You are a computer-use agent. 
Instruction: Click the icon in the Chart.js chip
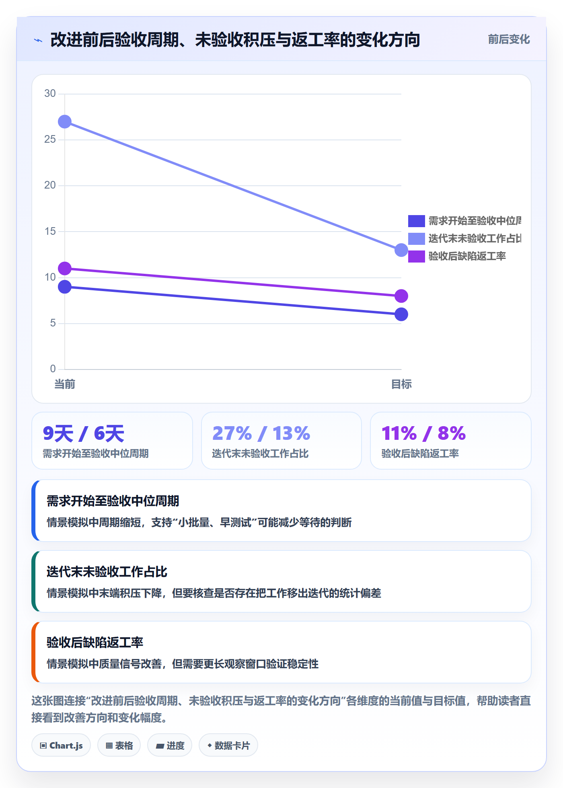43,746
